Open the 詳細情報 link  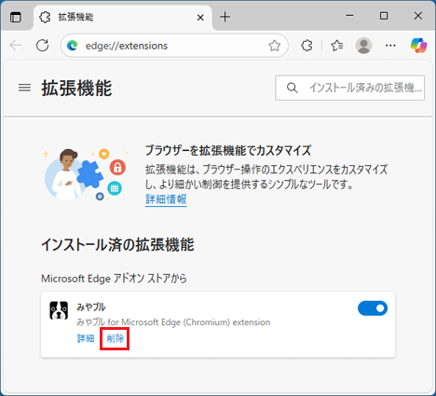(x=166, y=198)
